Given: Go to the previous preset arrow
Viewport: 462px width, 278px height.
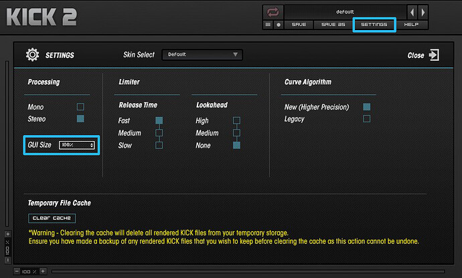Looking at the screenshot, I should click(412, 12).
